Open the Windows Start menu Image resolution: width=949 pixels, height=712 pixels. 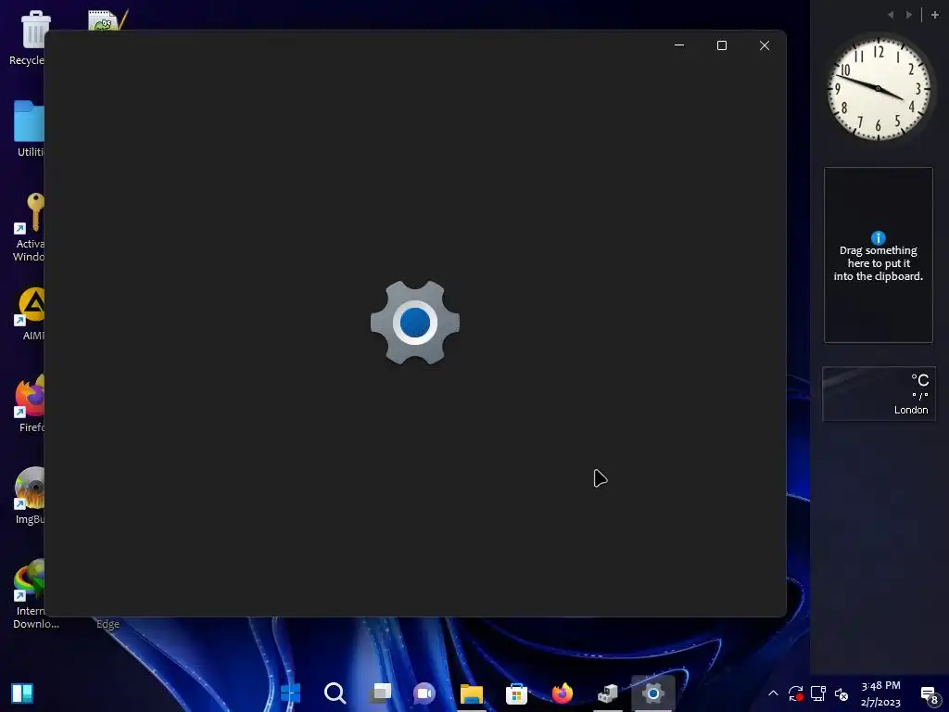[290, 693]
